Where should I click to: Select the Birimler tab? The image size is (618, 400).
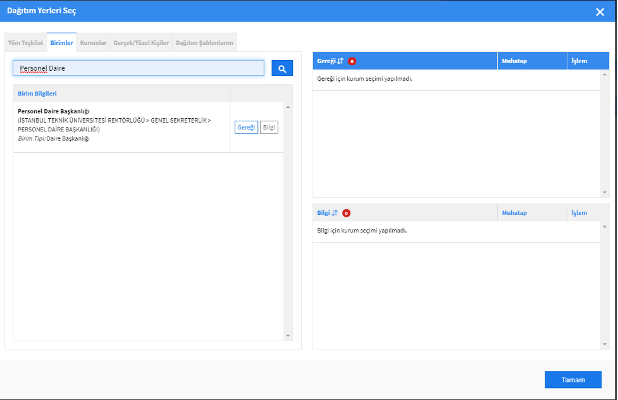61,42
